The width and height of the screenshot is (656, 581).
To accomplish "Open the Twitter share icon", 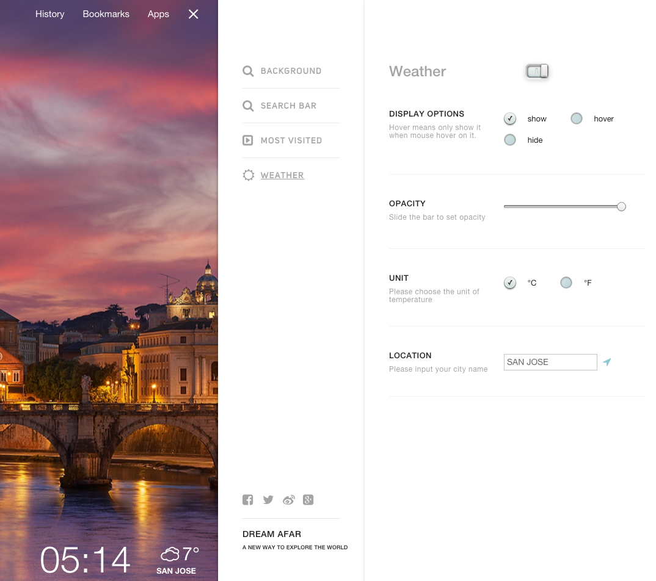I will coord(268,499).
